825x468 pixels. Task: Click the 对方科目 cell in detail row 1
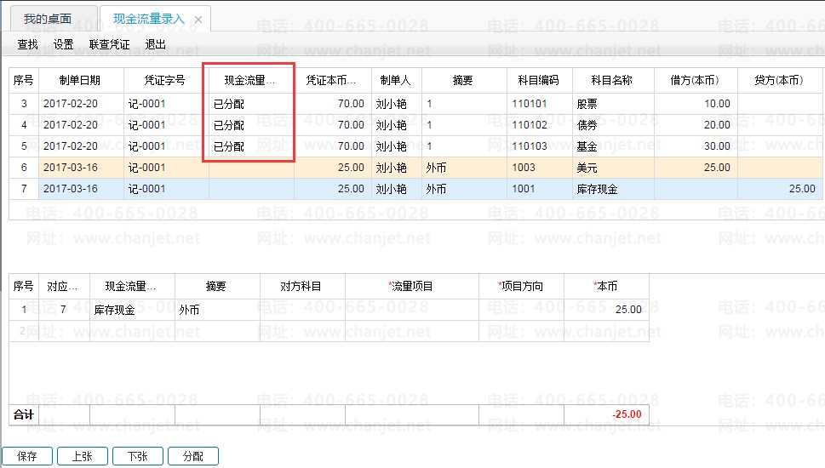pos(301,310)
